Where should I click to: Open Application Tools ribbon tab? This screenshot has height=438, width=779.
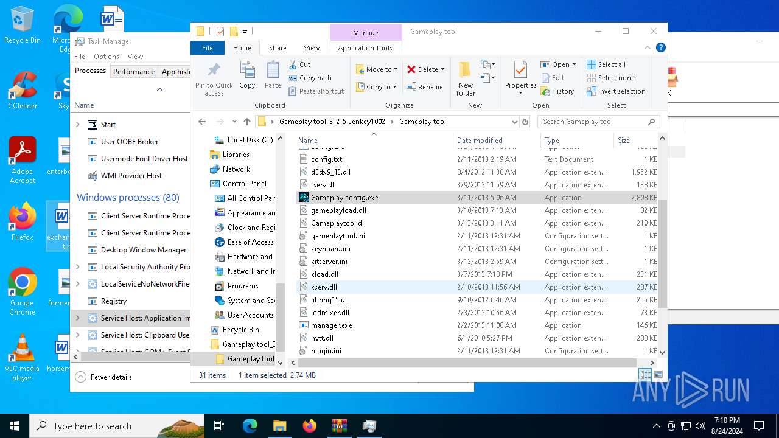365,48
